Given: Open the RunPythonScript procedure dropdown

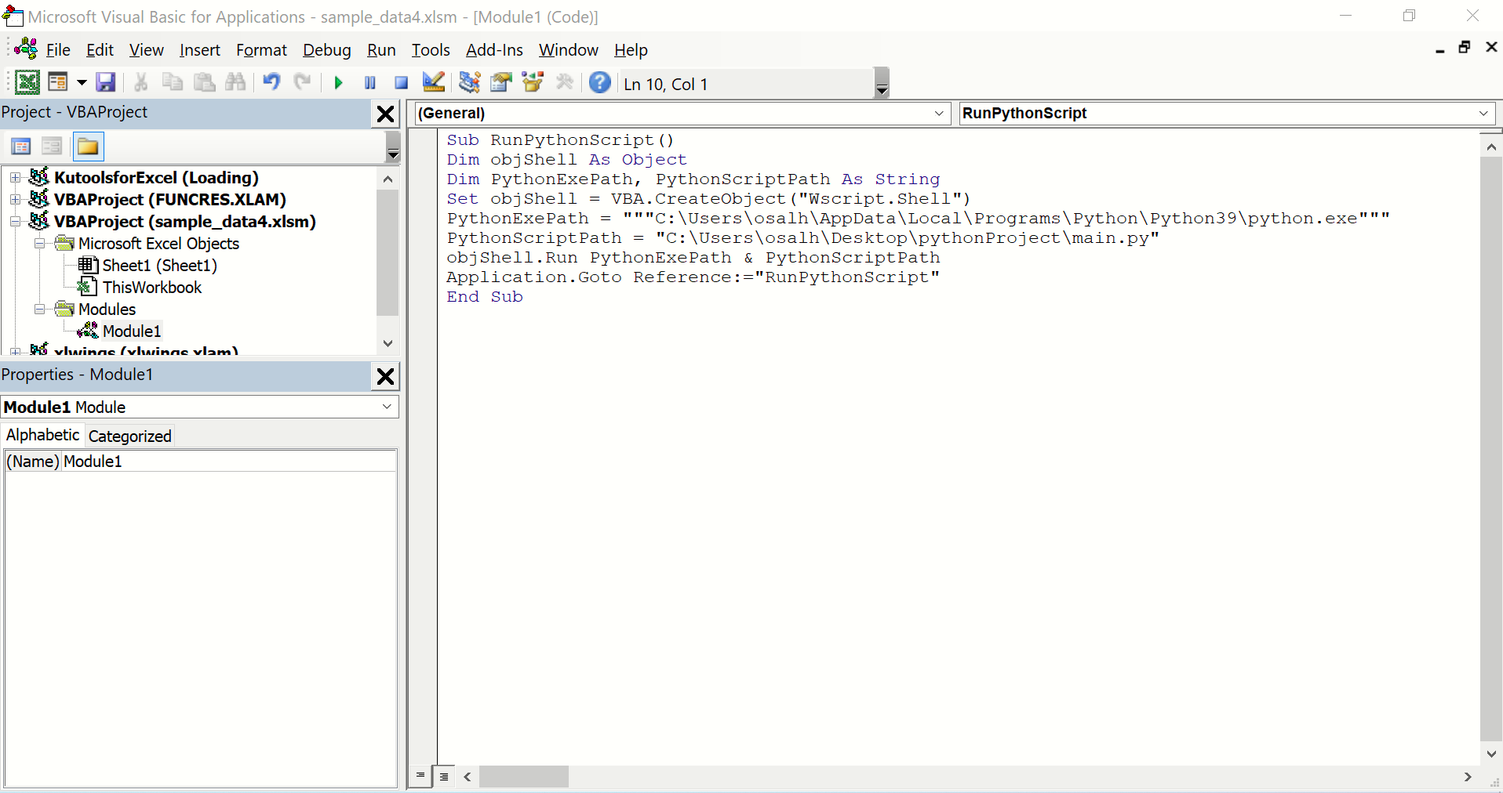Looking at the screenshot, I should 1483,113.
